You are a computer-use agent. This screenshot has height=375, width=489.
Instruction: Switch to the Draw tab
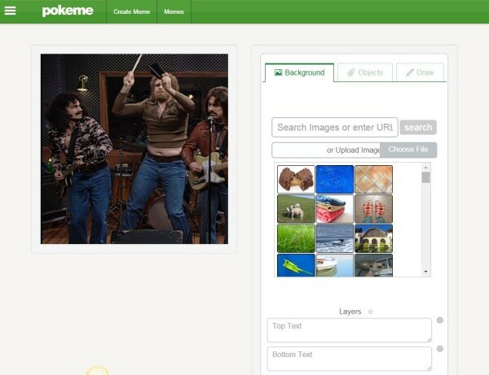click(420, 72)
